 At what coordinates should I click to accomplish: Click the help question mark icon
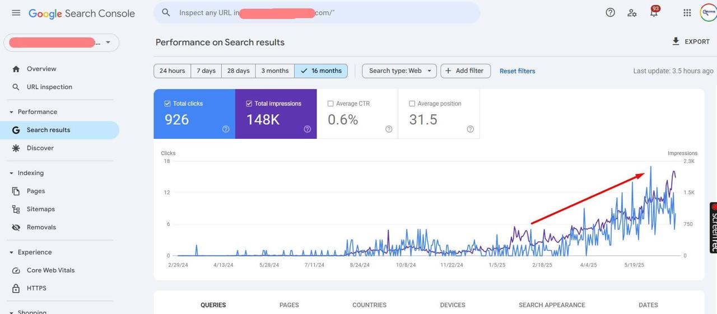pyautogui.click(x=610, y=13)
